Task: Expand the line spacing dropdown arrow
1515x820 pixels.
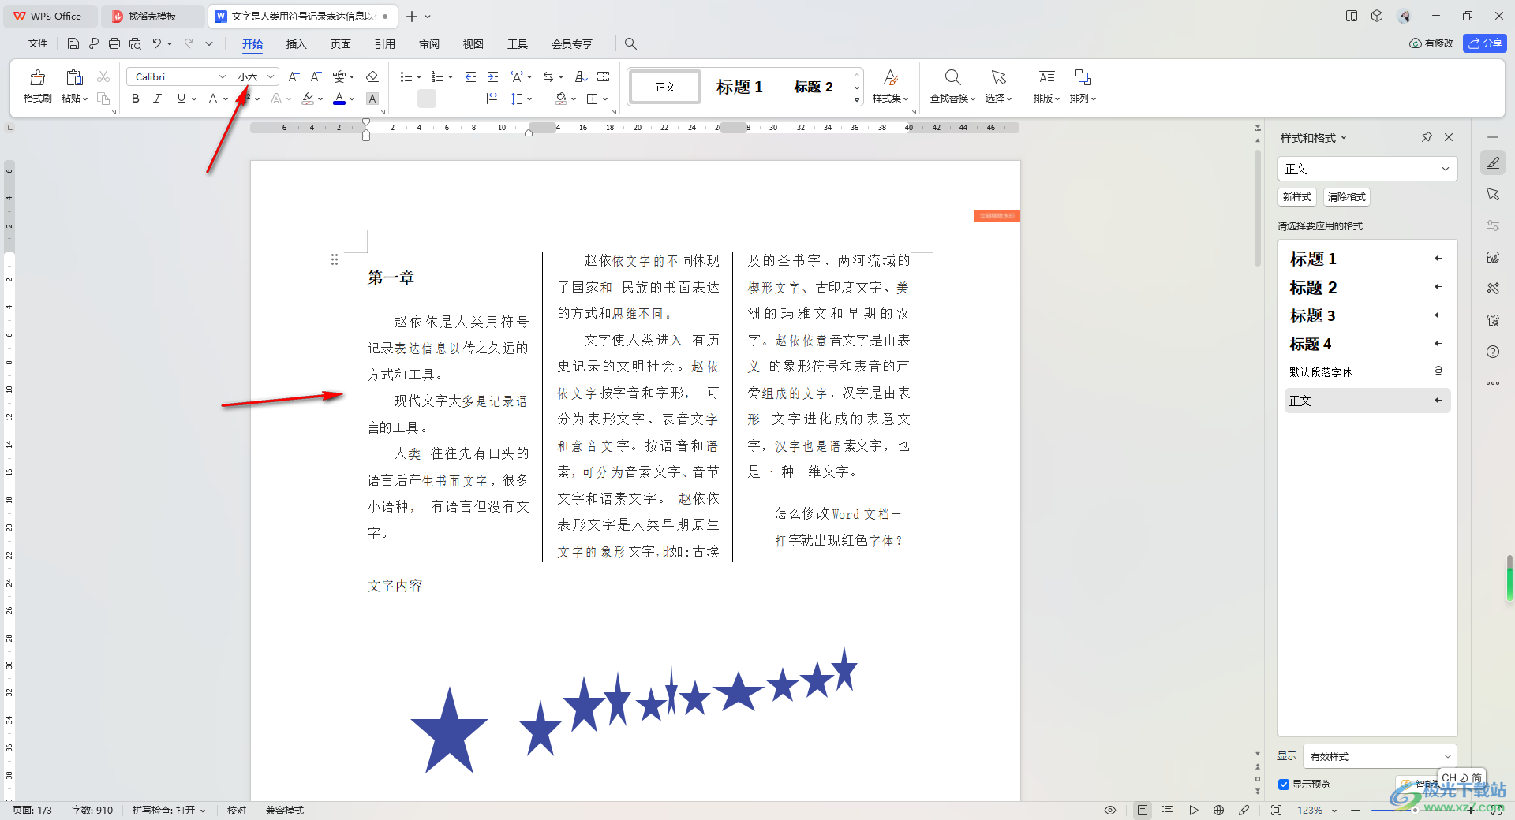Action: click(529, 99)
